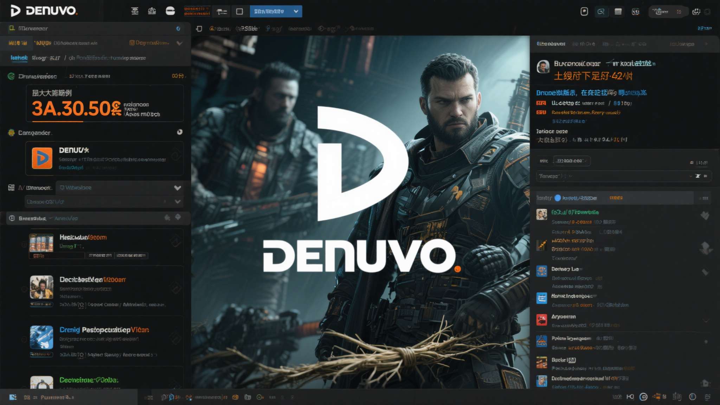The width and height of the screenshot is (720, 405).
Task: Click the diamond icon at the BroesSibs header's right end
Action: (x=178, y=217)
